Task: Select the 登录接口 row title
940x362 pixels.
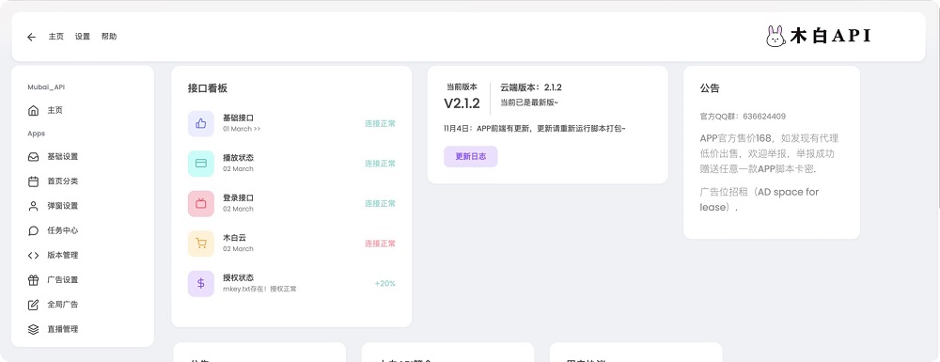Action: [238, 197]
